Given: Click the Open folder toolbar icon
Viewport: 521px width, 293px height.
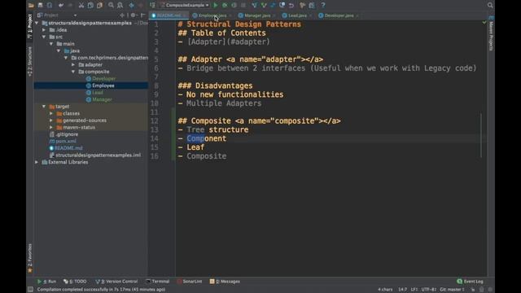Looking at the screenshot, I should pos(31,6).
